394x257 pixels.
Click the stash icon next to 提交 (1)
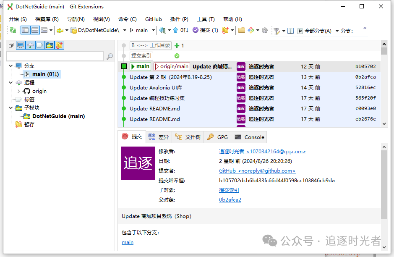pyautogui.click(x=225, y=30)
